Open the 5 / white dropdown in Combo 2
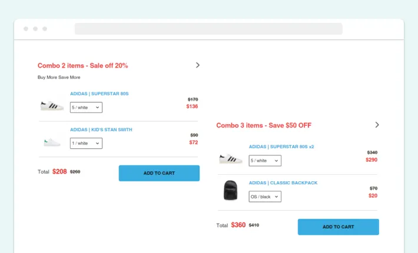The width and height of the screenshot is (418, 253). coord(86,107)
